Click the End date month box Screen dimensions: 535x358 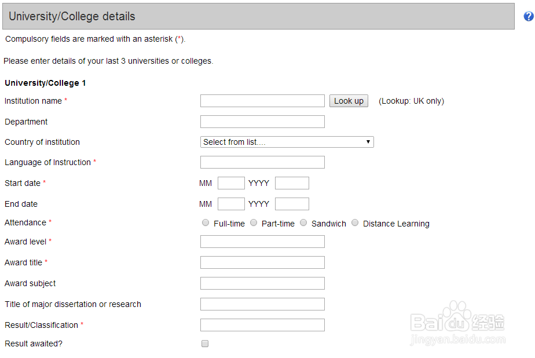(231, 204)
